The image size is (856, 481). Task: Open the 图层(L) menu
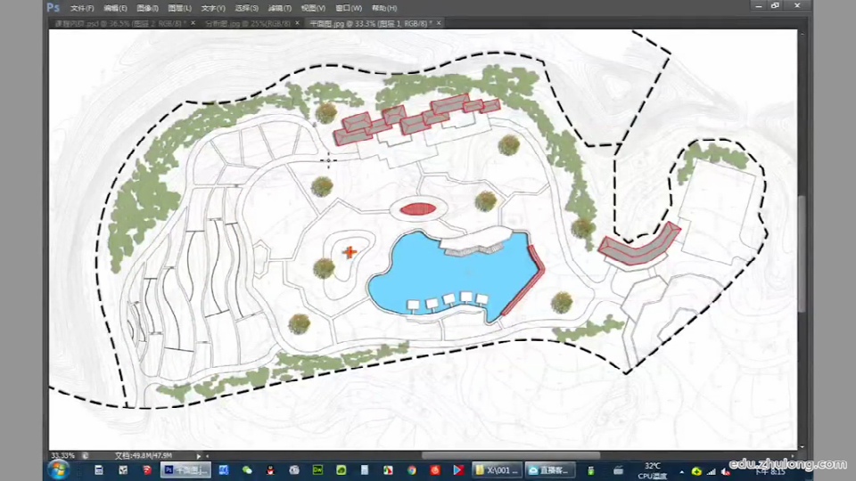[180, 8]
